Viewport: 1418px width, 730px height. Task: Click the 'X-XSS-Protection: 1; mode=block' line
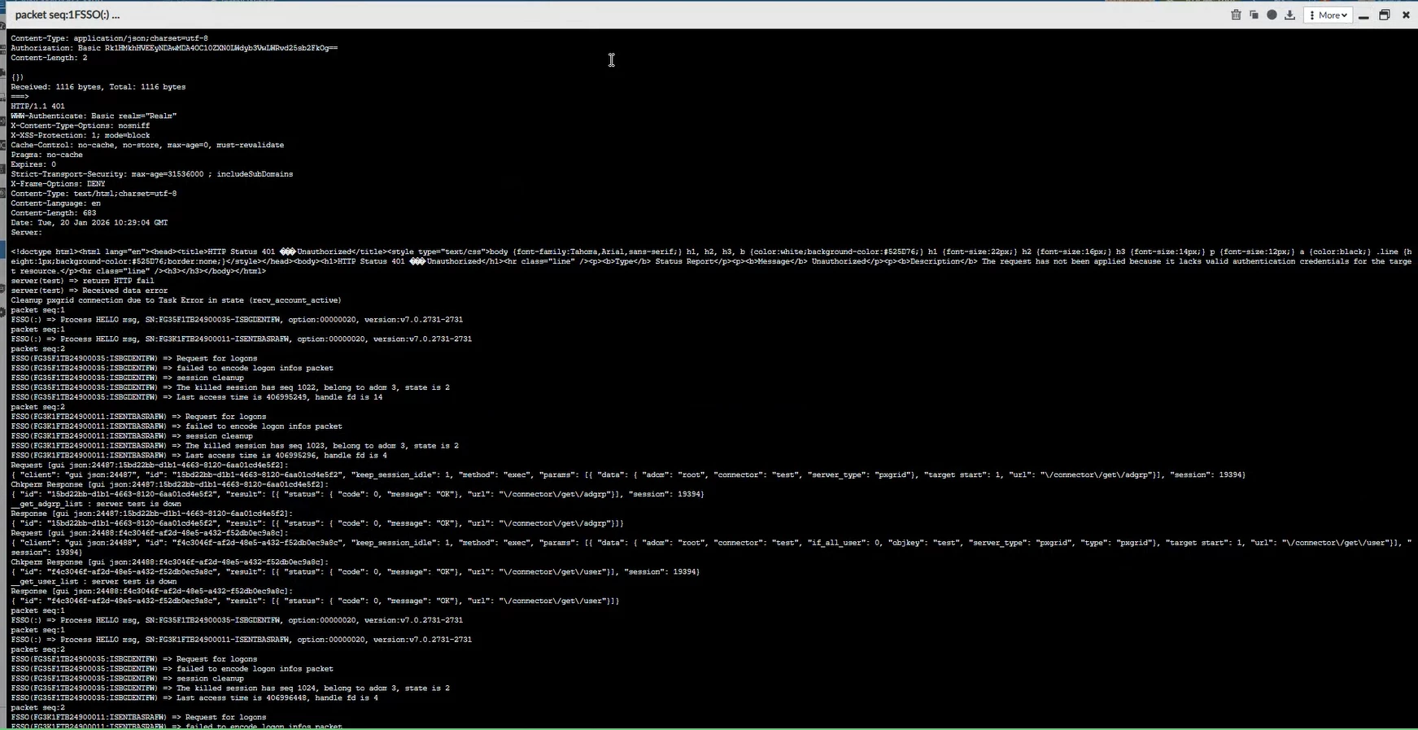81,136
